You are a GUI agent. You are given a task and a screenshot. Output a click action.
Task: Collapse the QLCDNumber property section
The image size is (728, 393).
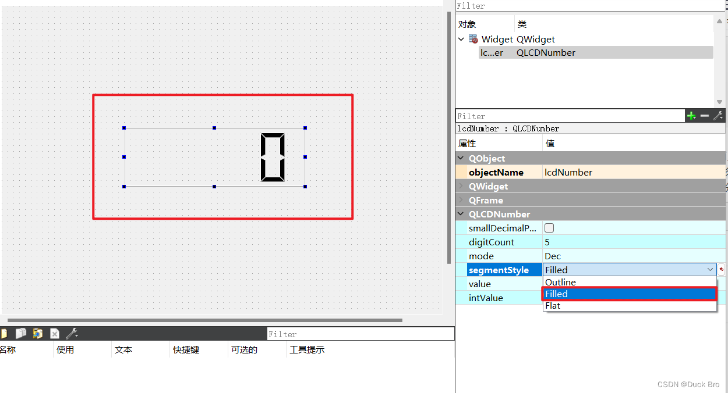pos(460,214)
